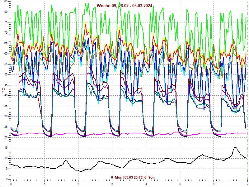This screenshot has height=187, width=249.
Task: Pick the x-axis day label "2"
Action: click(78, 184)
